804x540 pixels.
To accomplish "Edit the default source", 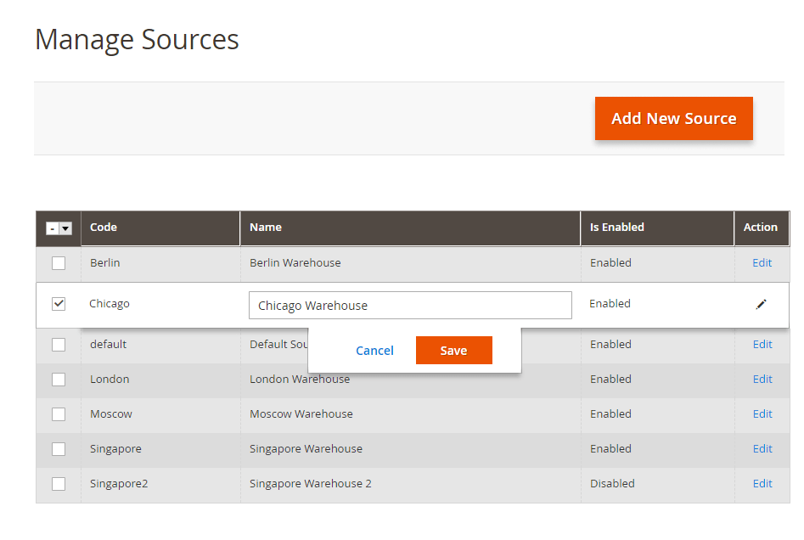I will pos(762,344).
